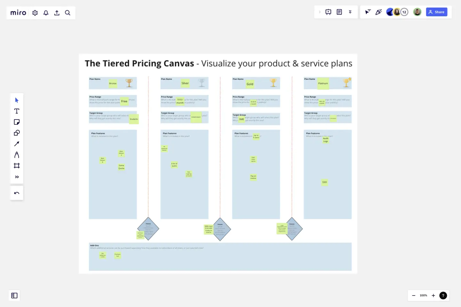
Task: Select the Pen drawing tool
Action: point(17,155)
